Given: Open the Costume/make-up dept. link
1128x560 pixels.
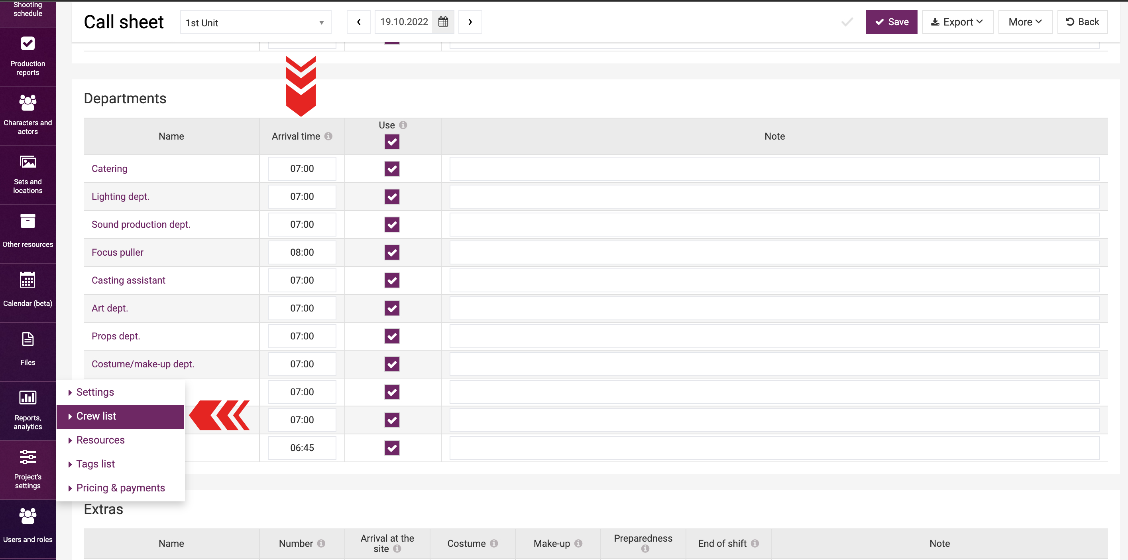Looking at the screenshot, I should (x=143, y=364).
